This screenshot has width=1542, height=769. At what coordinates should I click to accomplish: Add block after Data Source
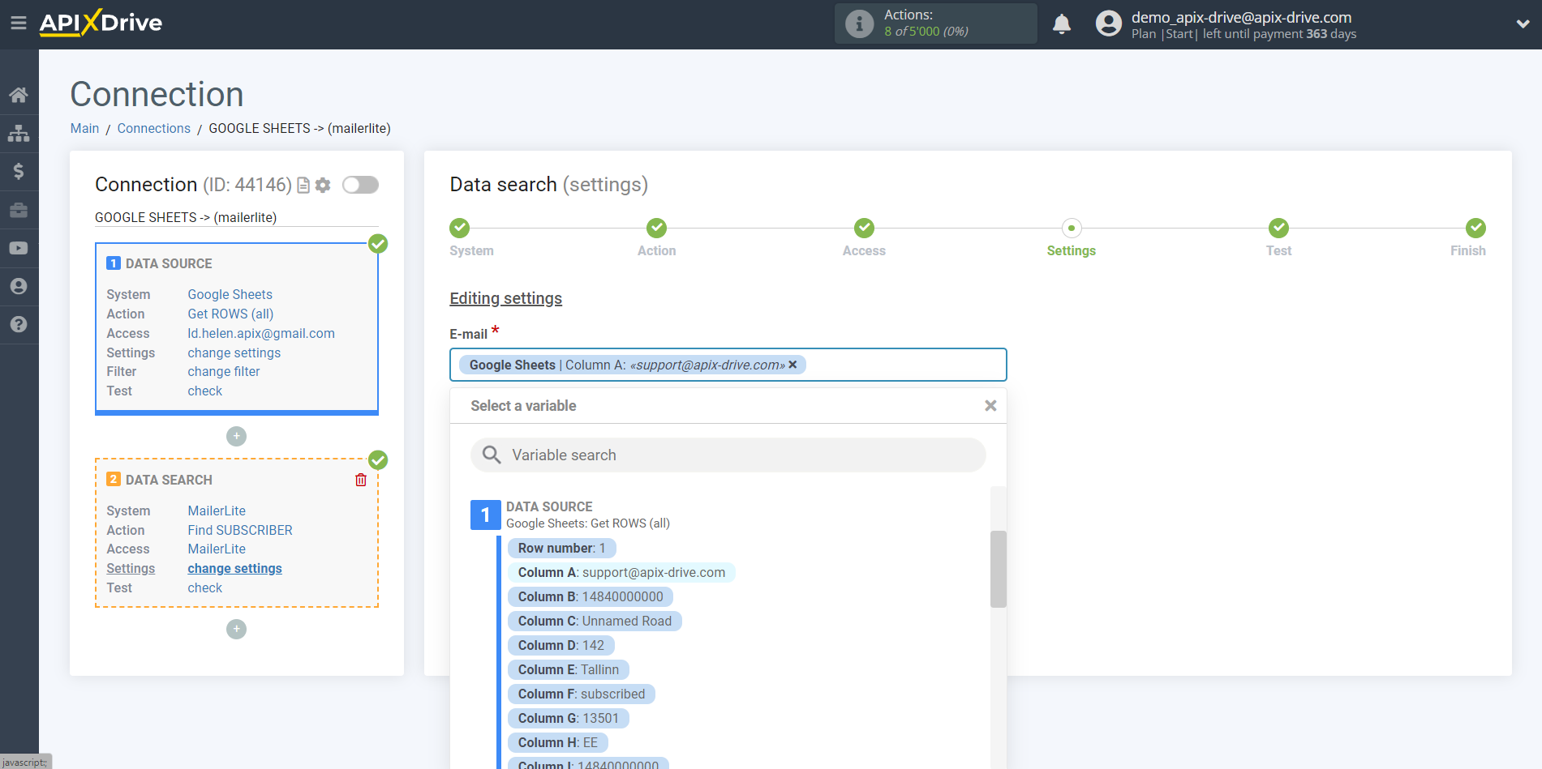pyautogui.click(x=236, y=436)
